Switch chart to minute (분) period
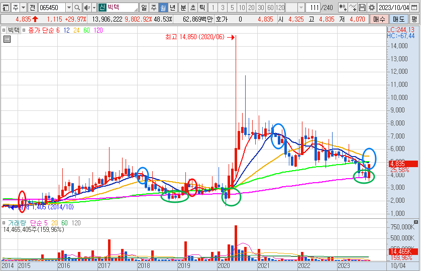This screenshot has height=271, width=421. 183,8
